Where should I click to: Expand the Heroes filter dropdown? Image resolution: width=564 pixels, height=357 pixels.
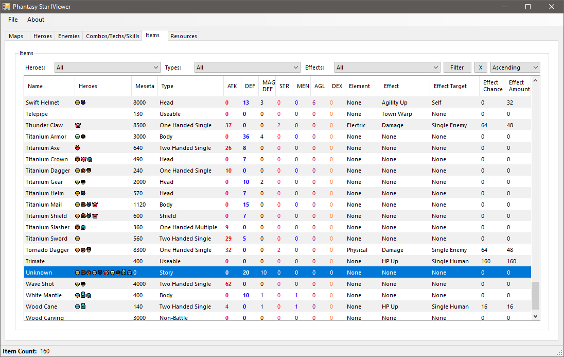click(x=108, y=67)
